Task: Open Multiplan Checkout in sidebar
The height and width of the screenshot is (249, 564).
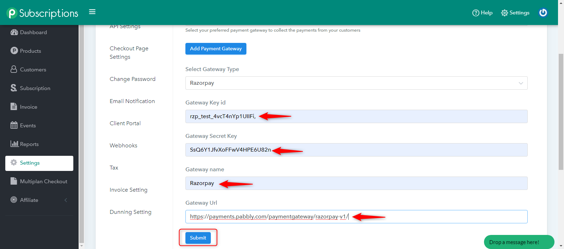Action: (x=43, y=181)
